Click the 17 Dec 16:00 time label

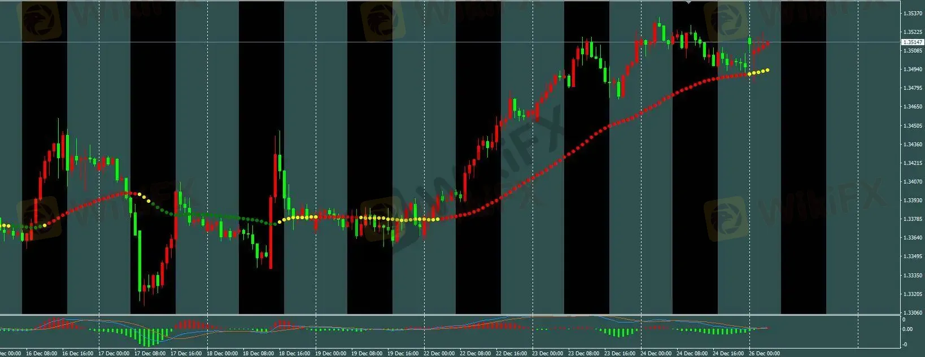click(186, 354)
